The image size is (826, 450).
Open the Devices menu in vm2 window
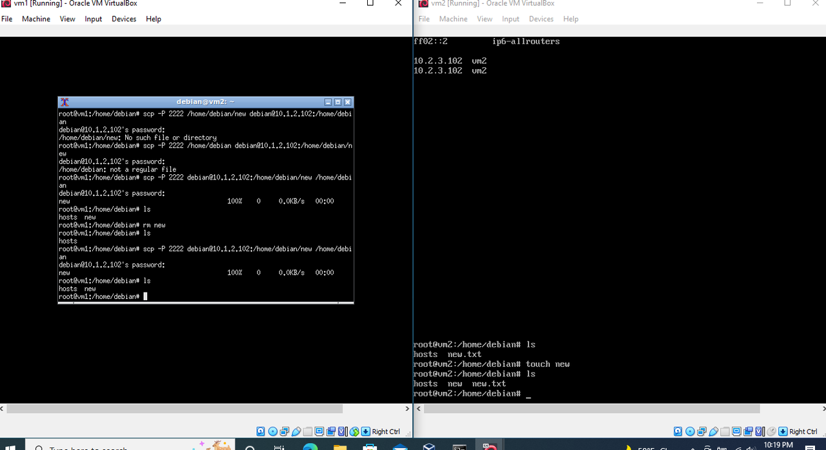point(541,19)
